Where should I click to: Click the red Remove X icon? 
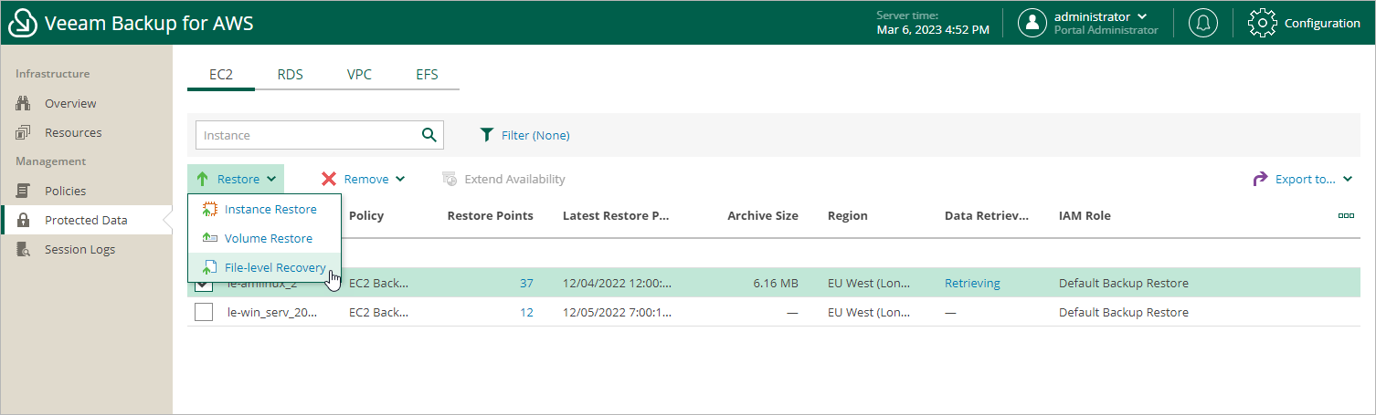[329, 179]
